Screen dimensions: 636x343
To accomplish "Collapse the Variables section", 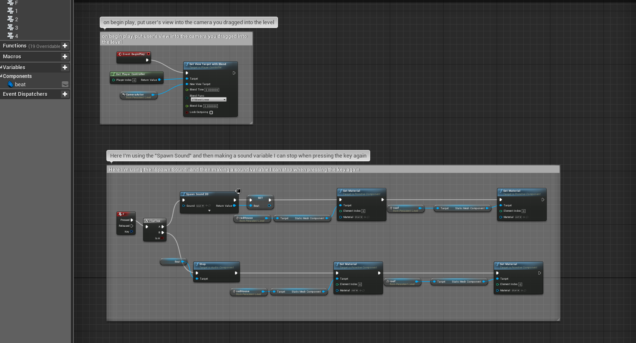I will (x=2, y=68).
